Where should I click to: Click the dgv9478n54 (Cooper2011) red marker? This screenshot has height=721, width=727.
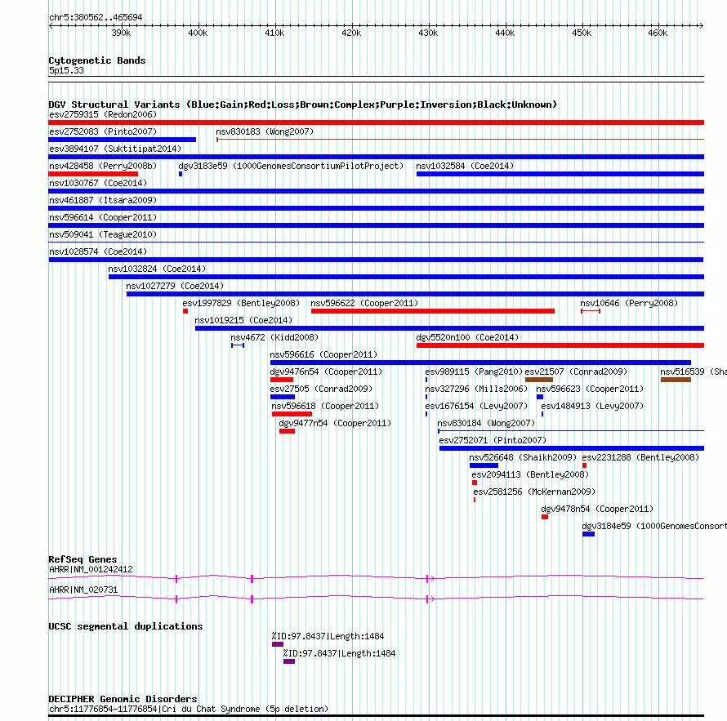(545, 517)
